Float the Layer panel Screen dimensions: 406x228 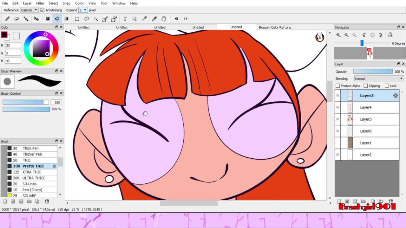[x=398, y=64]
